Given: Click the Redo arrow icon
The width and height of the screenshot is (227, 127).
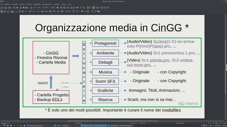Looking at the screenshot, I should [39, 8].
